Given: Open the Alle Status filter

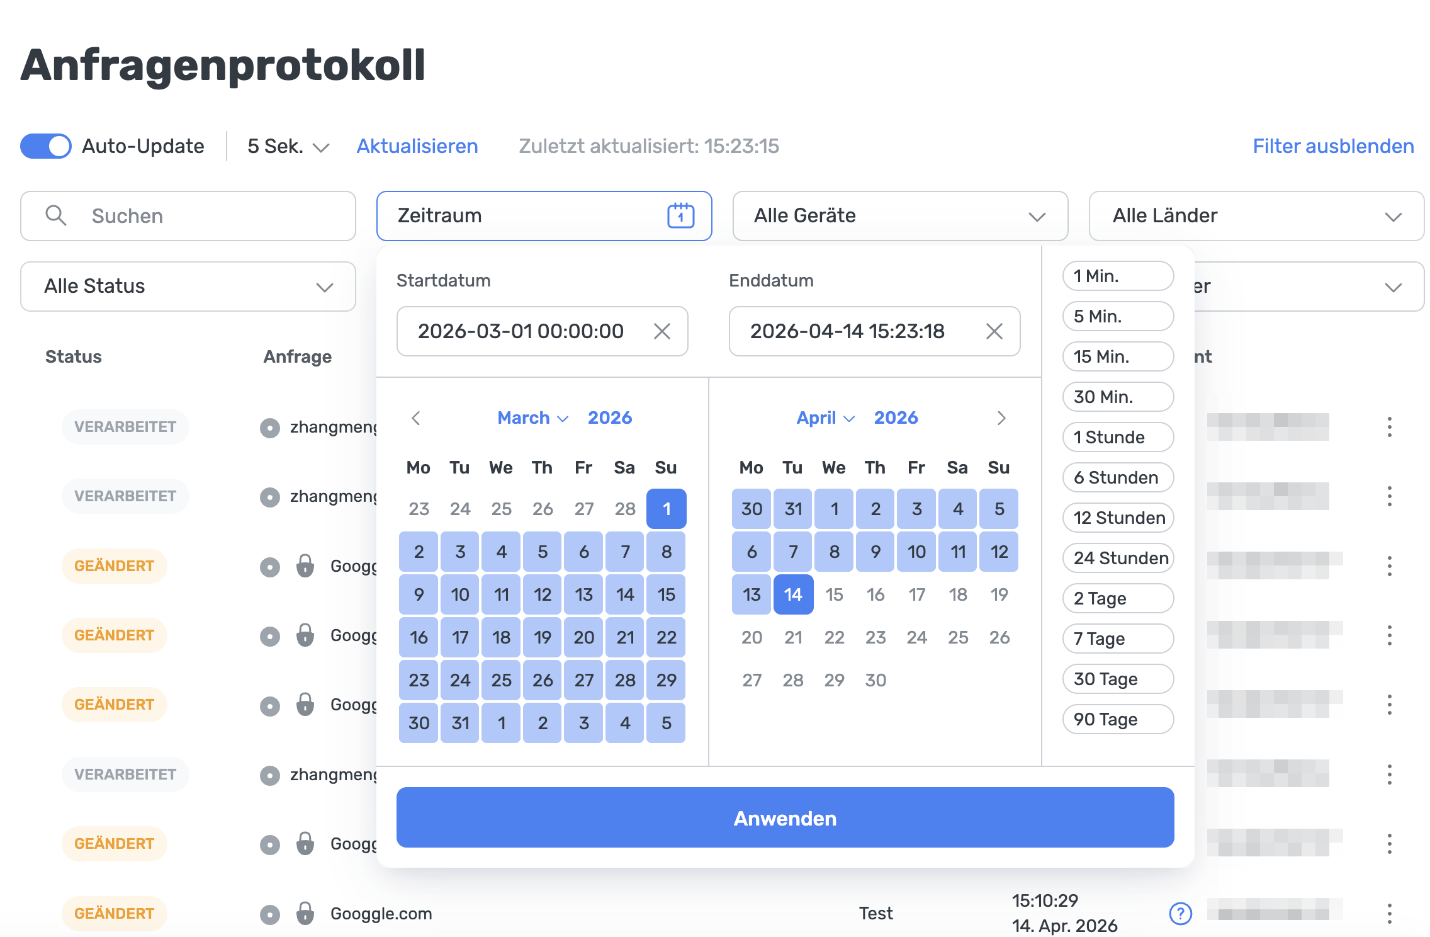Looking at the screenshot, I should pos(188,287).
